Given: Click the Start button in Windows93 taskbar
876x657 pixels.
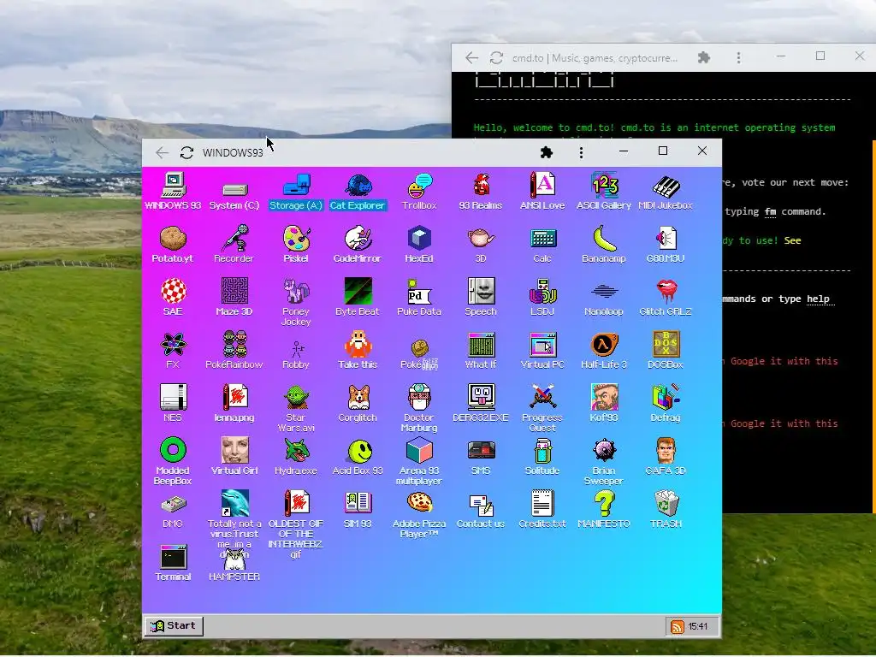Looking at the screenshot, I should tap(174, 626).
